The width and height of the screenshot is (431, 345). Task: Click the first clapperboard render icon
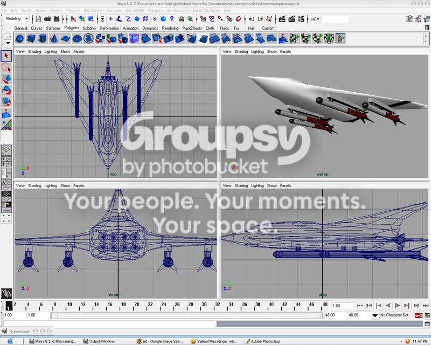pos(282,19)
